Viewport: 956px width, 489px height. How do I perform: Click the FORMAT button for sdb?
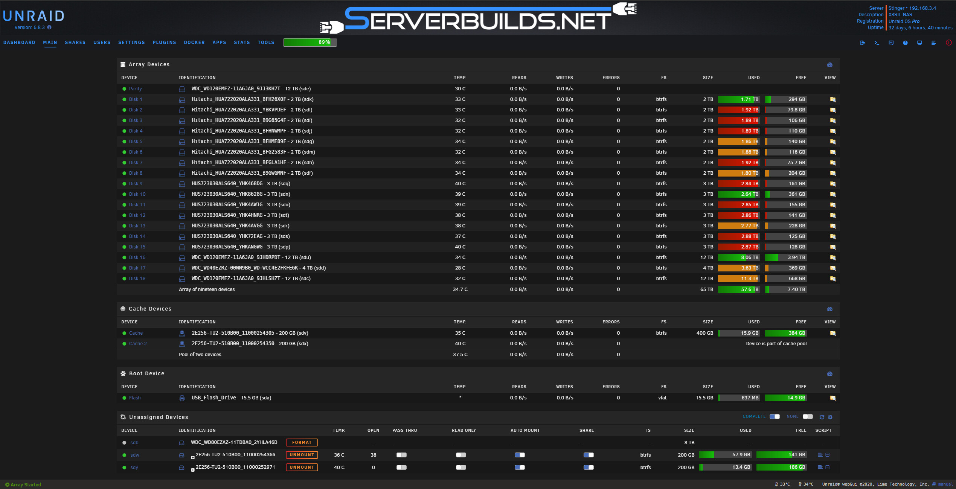pos(302,443)
